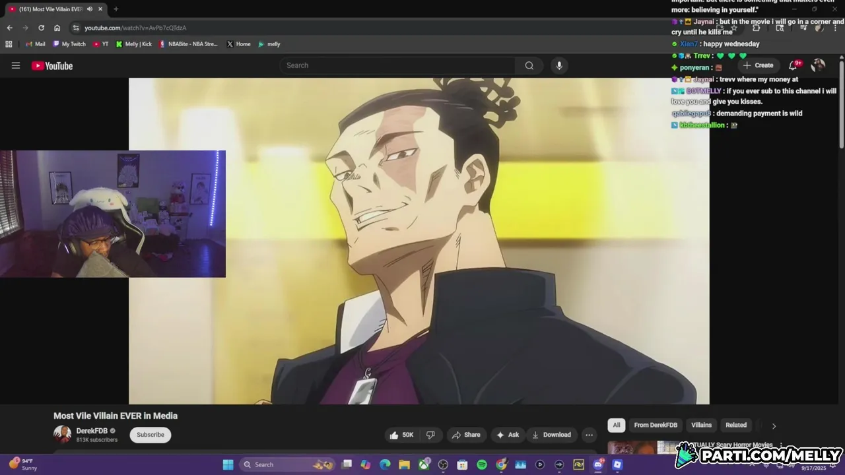Image resolution: width=845 pixels, height=475 pixels.
Task: Open weather widget showing 94°F Sunny
Action: click(x=23, y=464)
